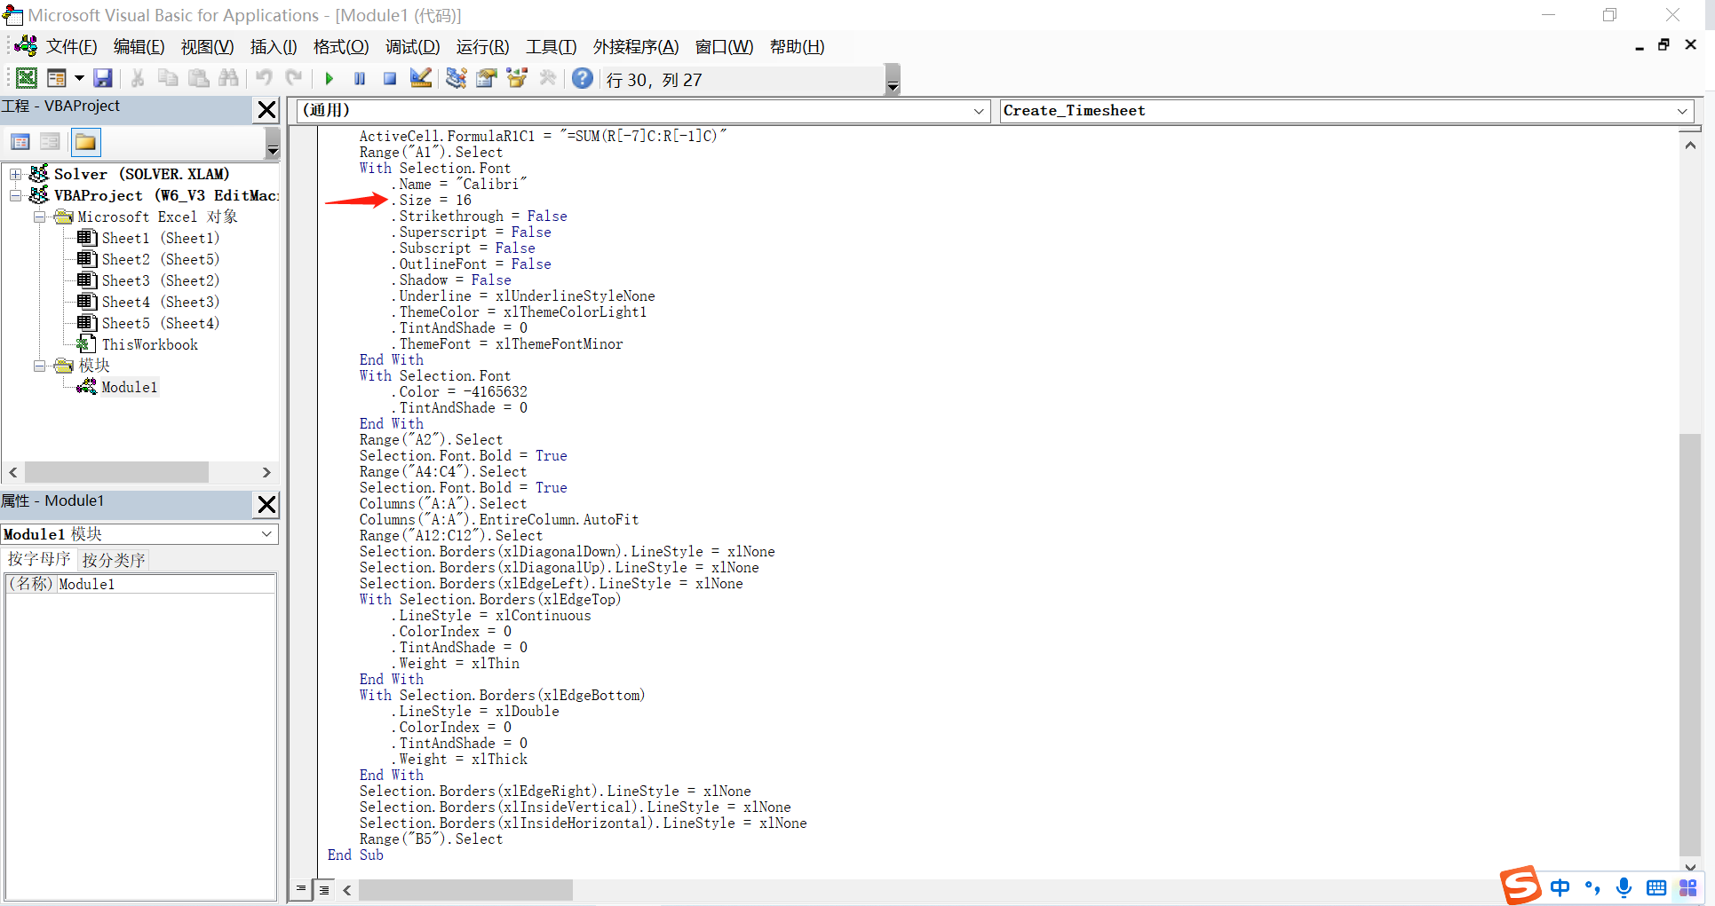1715x906 pixels.
Task: Open the 调试(D) menu
Action: point(413,47)
